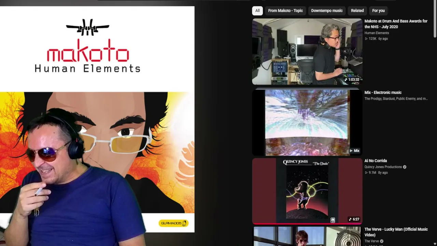
Task: Select the Related filter chip
Action: (357, 11)
